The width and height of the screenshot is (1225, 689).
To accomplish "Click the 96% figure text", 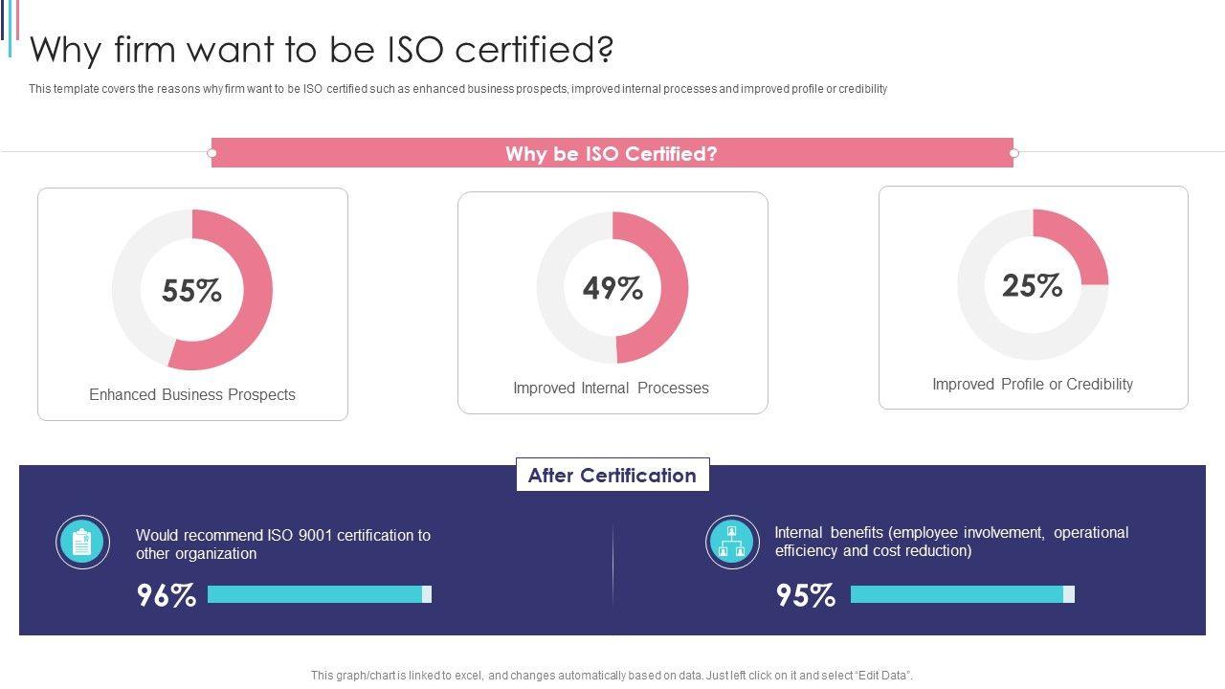I will click(x=167, y=595).
